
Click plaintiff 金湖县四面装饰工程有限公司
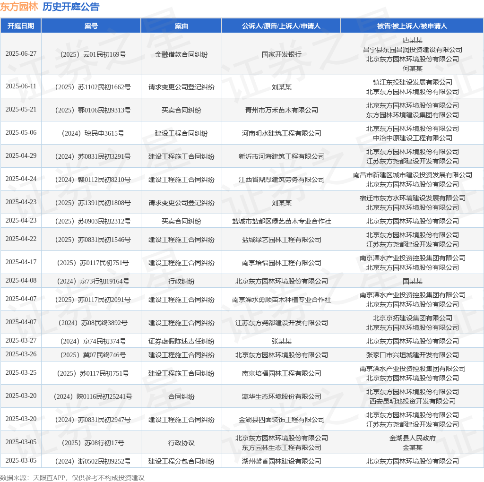coord(282,420)
